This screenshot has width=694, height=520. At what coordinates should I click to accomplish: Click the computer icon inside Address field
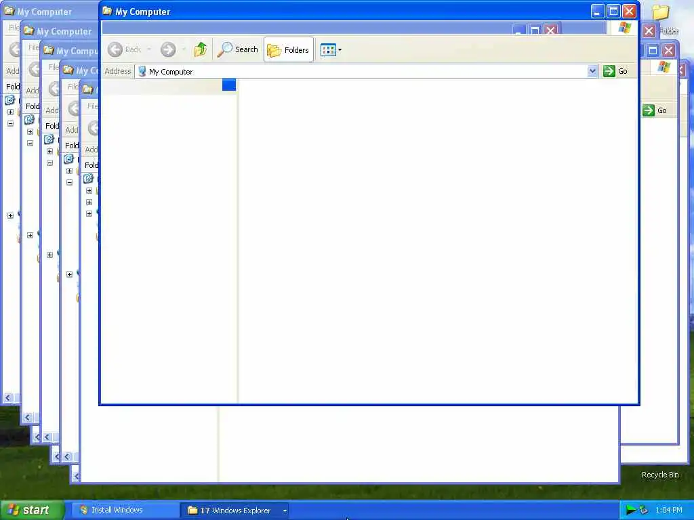pyautogui.click(x=142, y=71)
